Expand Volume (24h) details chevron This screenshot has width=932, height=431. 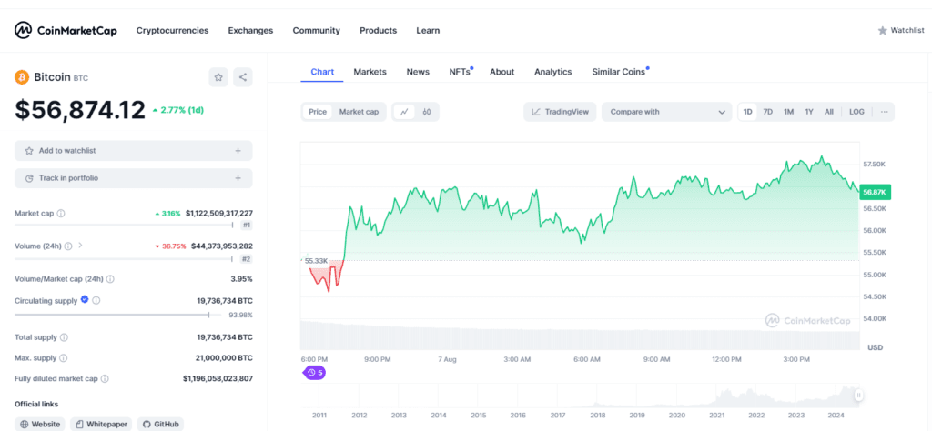pyautogui.click(x=80, y=246)
